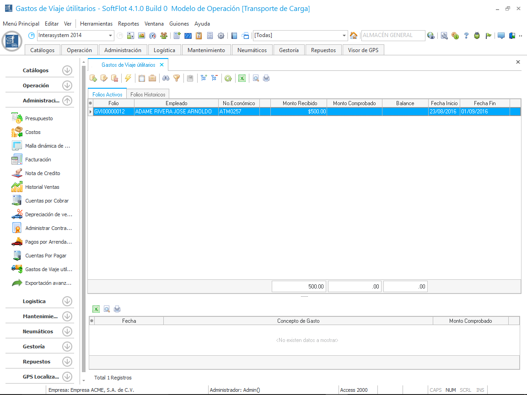The width and height of the screenshot is (527, 395).
Task: Select the Mantenimiento ribbon tab
Action: 206,50
